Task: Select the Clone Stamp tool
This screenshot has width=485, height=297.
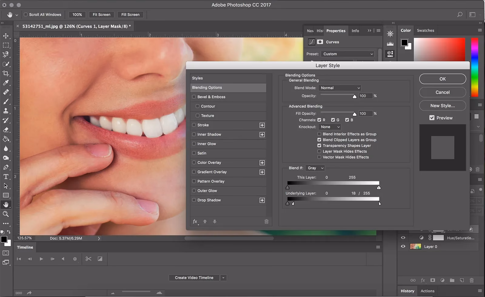Action: [x=6, y=111]
